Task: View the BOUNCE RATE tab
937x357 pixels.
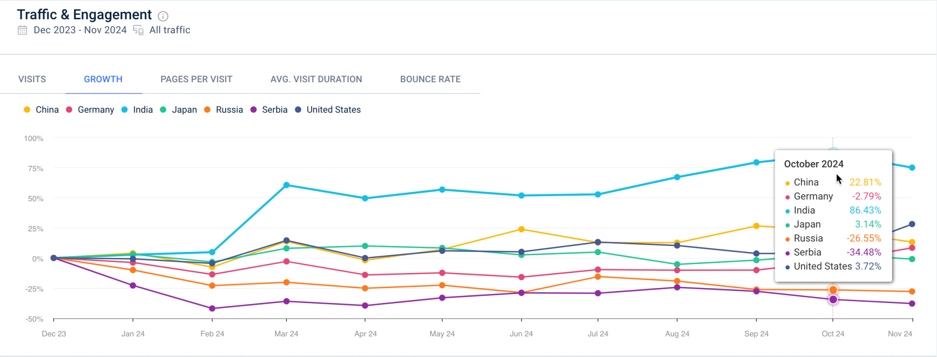Action: click(x=430, y=79)
